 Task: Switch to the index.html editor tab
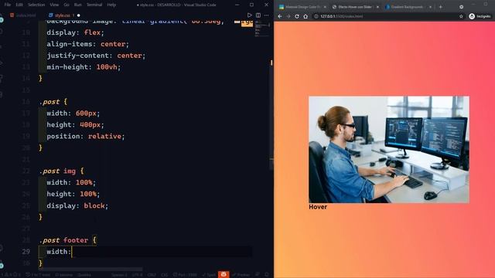click(x=22, y=15)
